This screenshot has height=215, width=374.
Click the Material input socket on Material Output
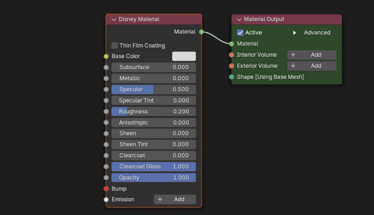tap(232, 44)
